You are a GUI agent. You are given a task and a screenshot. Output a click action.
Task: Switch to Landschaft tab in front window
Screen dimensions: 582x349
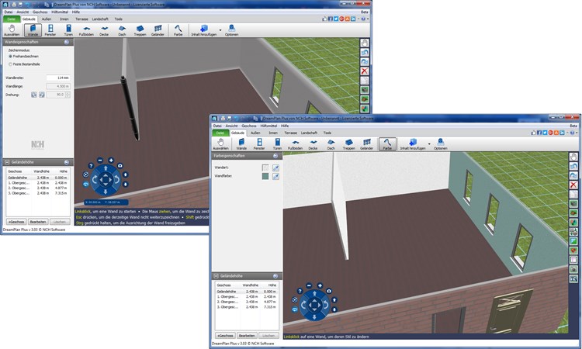pyautogui.click(x=309, y=133)
